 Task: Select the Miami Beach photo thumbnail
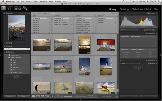106,45
